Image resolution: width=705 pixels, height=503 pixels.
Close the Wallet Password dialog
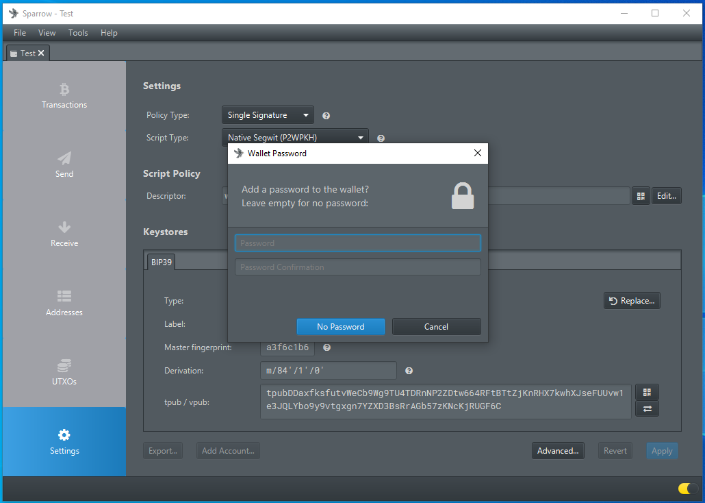point(478,153)
